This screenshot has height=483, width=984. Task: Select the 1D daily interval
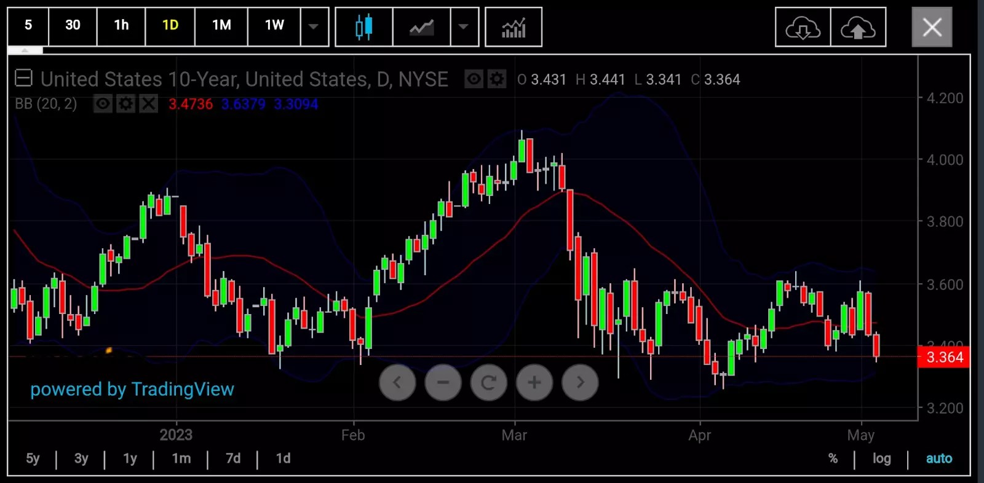[x=170, y=26]
